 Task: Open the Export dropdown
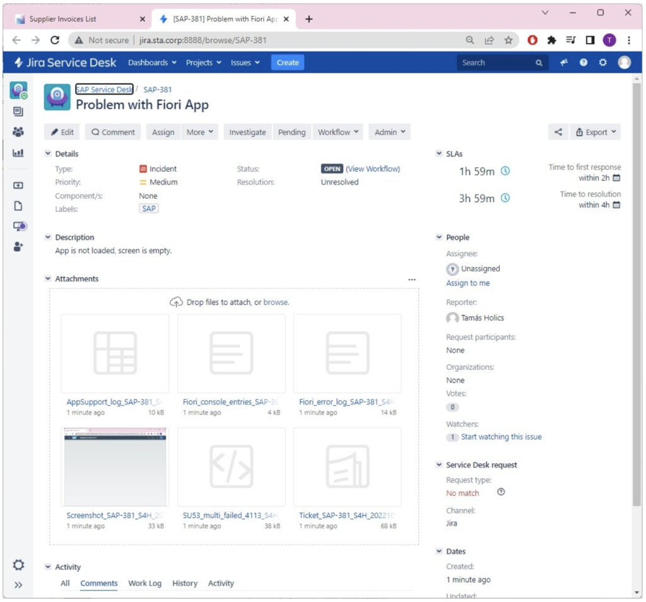point(596,132)
